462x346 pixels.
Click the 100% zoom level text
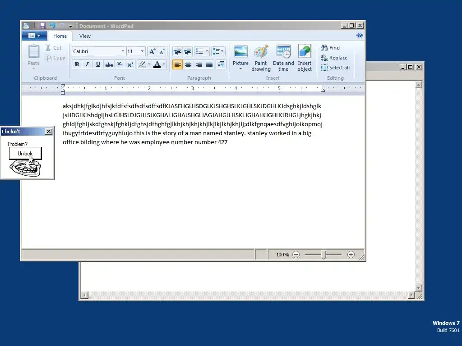pyautogui.click(x=282, y=255)
